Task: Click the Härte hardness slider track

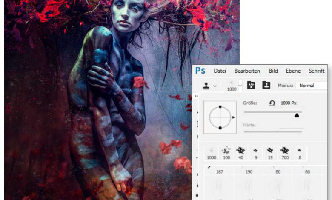Action: 273,131
